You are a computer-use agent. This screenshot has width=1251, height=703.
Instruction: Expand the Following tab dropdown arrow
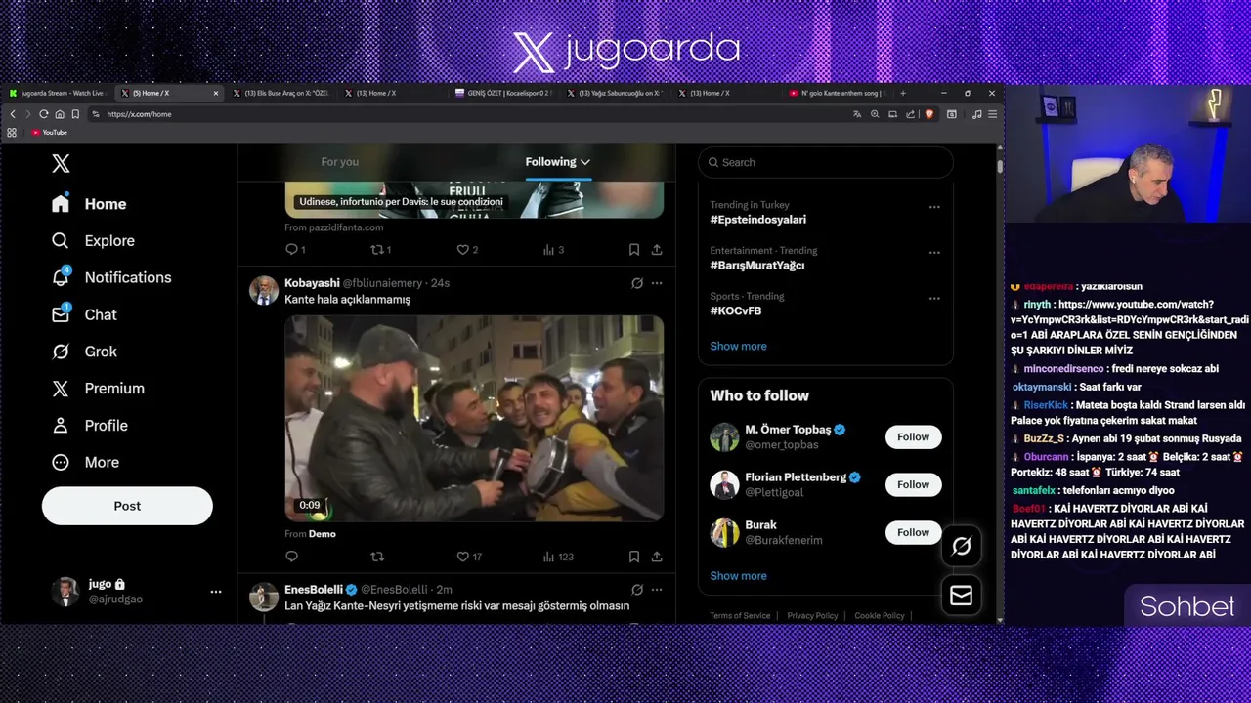pos(585,162)
